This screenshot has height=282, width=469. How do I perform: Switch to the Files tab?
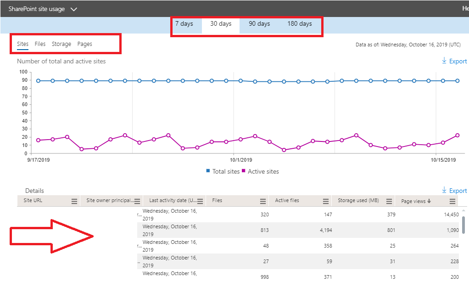pyautogui.click(x=40, y=44)
